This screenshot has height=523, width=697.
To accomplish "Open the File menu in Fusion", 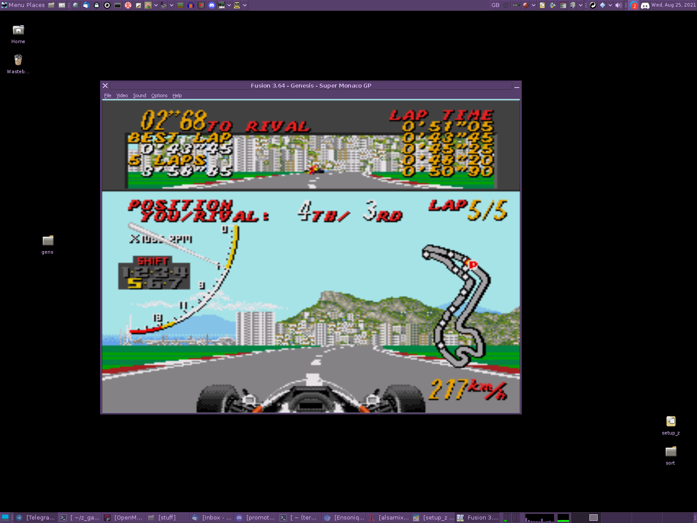I will [108, 95].
